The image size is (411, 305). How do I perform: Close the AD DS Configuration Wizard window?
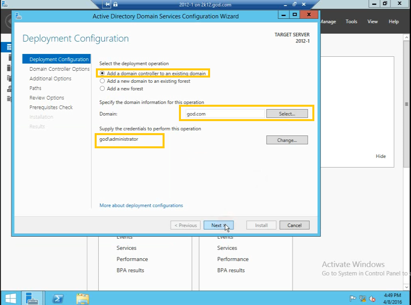tap(309, 14)
